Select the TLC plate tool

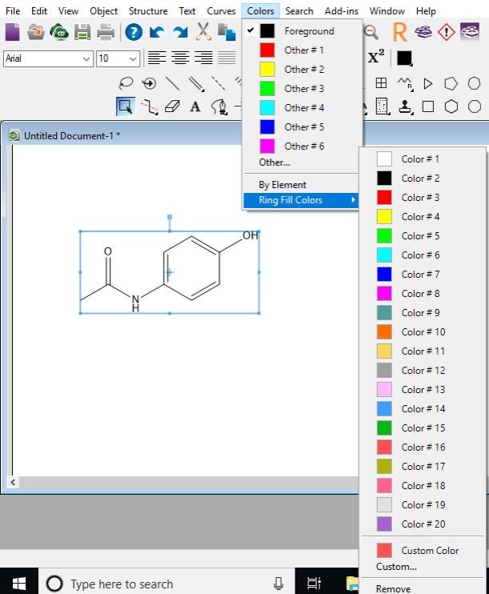[382, 106]
